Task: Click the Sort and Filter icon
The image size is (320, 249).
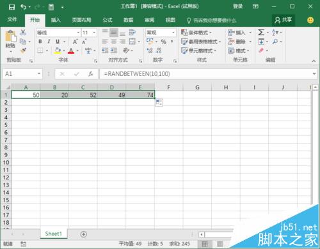Action: (x=275, y=33)
